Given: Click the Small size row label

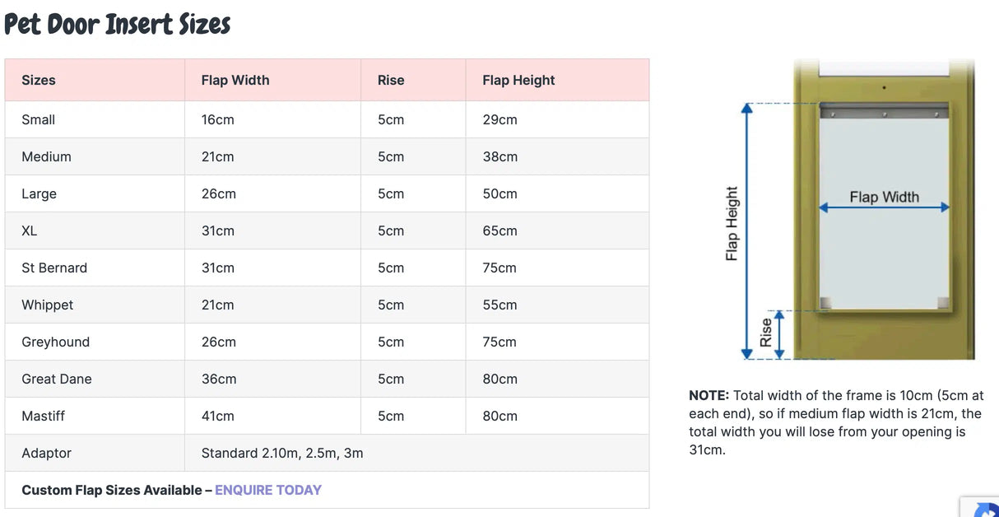Looking at the screenshot, I should [x=39, y=119].
